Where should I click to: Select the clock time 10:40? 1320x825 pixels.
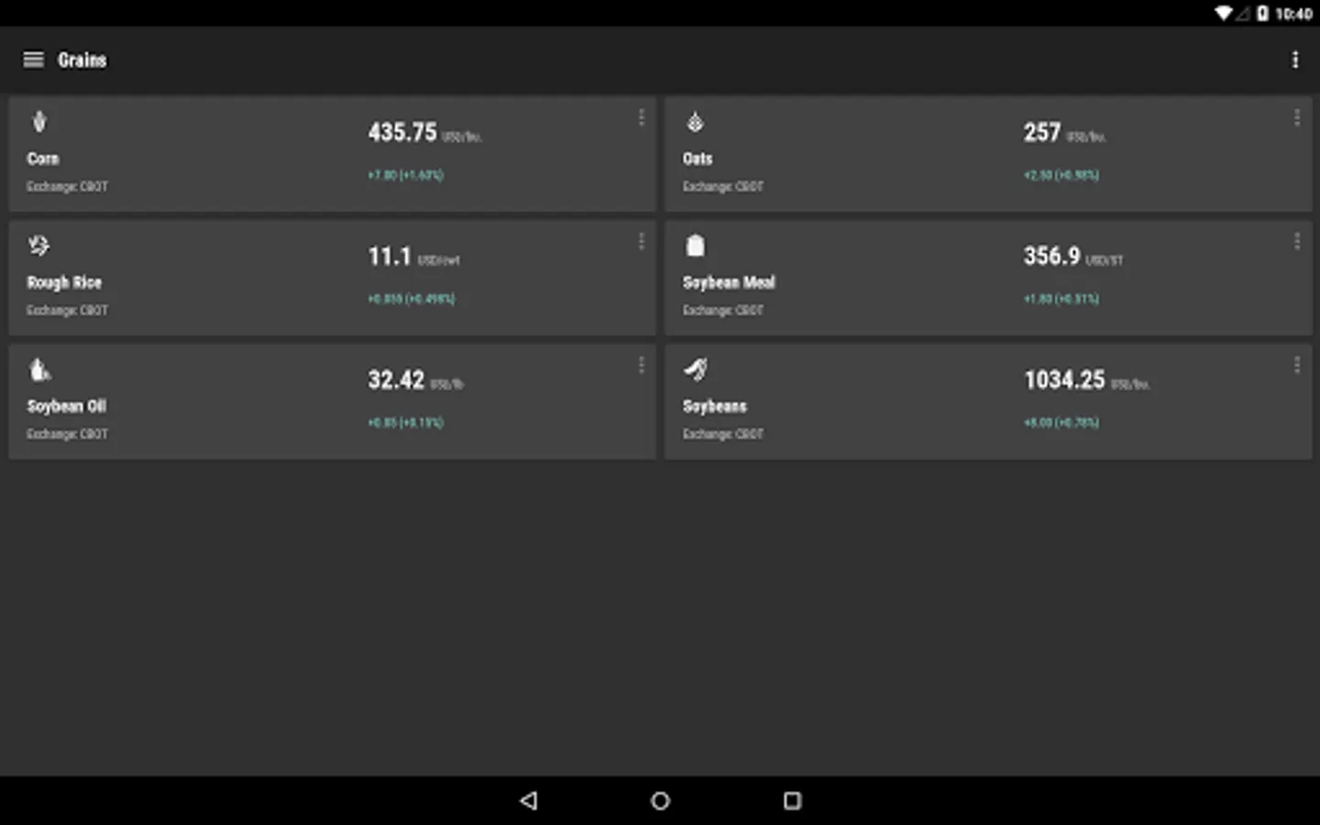1293,14
